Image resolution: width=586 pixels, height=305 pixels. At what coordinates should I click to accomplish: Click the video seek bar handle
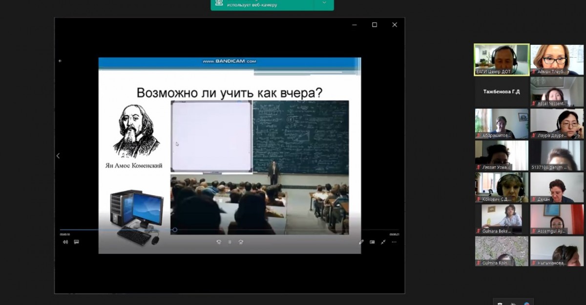[175, 230]
